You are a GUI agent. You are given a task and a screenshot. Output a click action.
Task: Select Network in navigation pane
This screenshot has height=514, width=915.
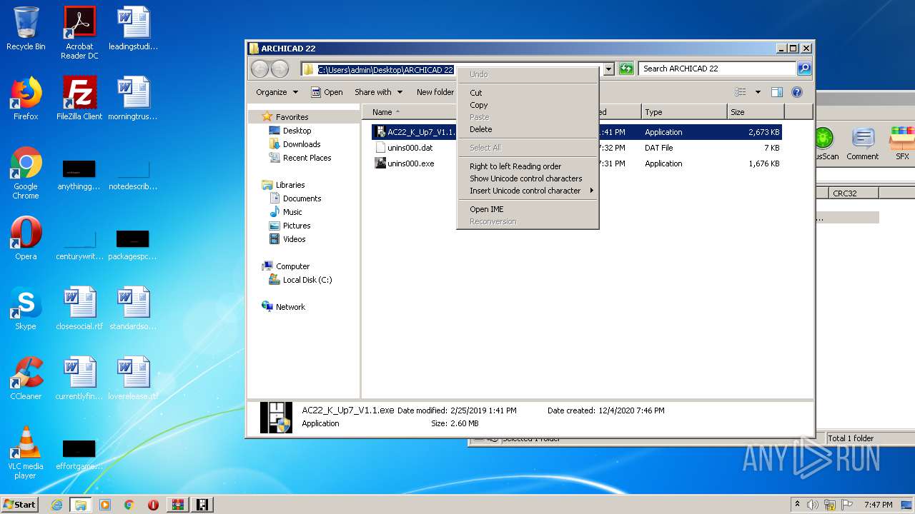290,307
